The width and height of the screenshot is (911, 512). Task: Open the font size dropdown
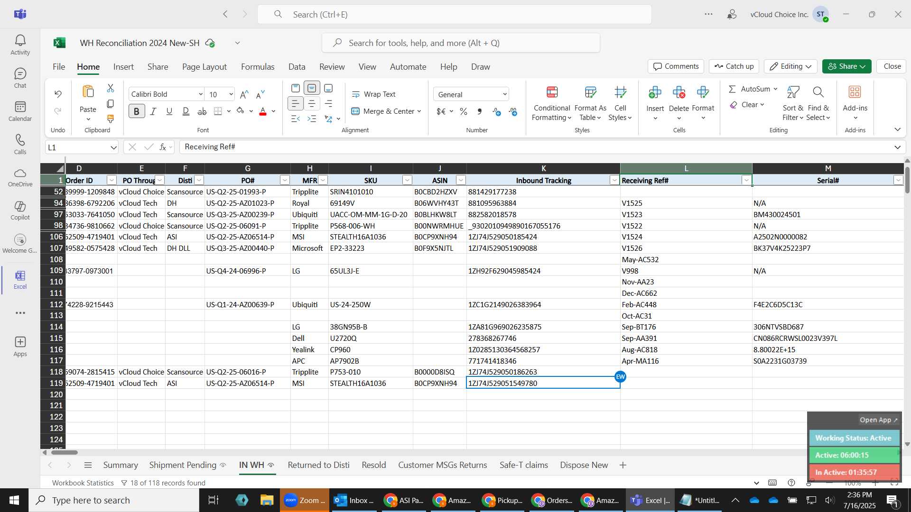tap(231, 94)
